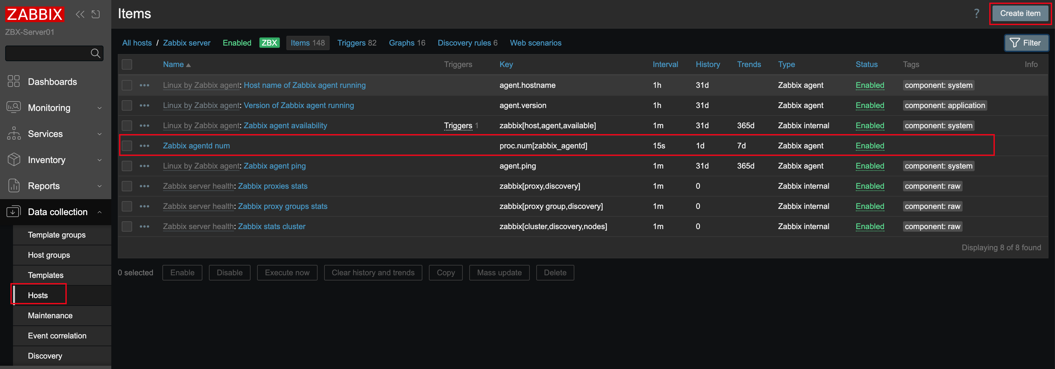Click the green ZBX availability badge
Viewport: 1055px width, 369px height.
click(269, 43)
